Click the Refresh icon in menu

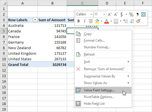pos(79,54)
